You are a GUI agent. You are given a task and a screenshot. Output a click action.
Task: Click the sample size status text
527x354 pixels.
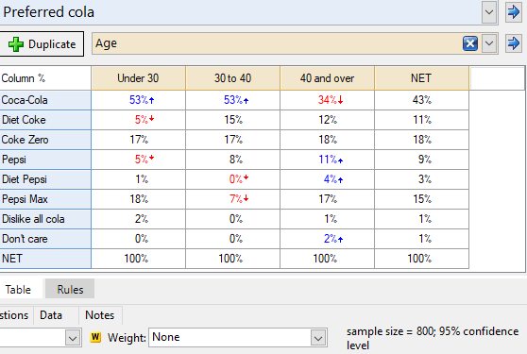(x=433, y=338)
